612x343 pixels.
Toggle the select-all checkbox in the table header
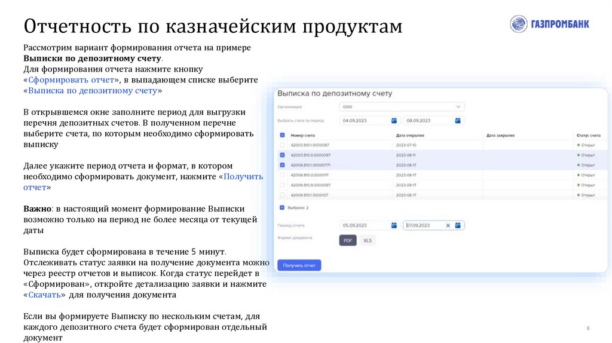pos(282,135)
